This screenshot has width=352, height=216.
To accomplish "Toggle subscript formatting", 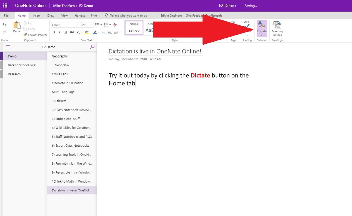I will [78, 32].
